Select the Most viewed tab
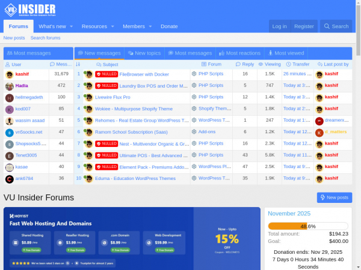 286,53
